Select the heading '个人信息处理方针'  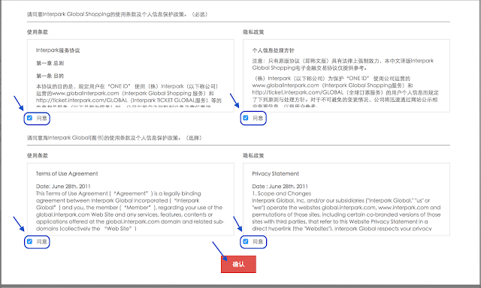[x=273, y=50]
